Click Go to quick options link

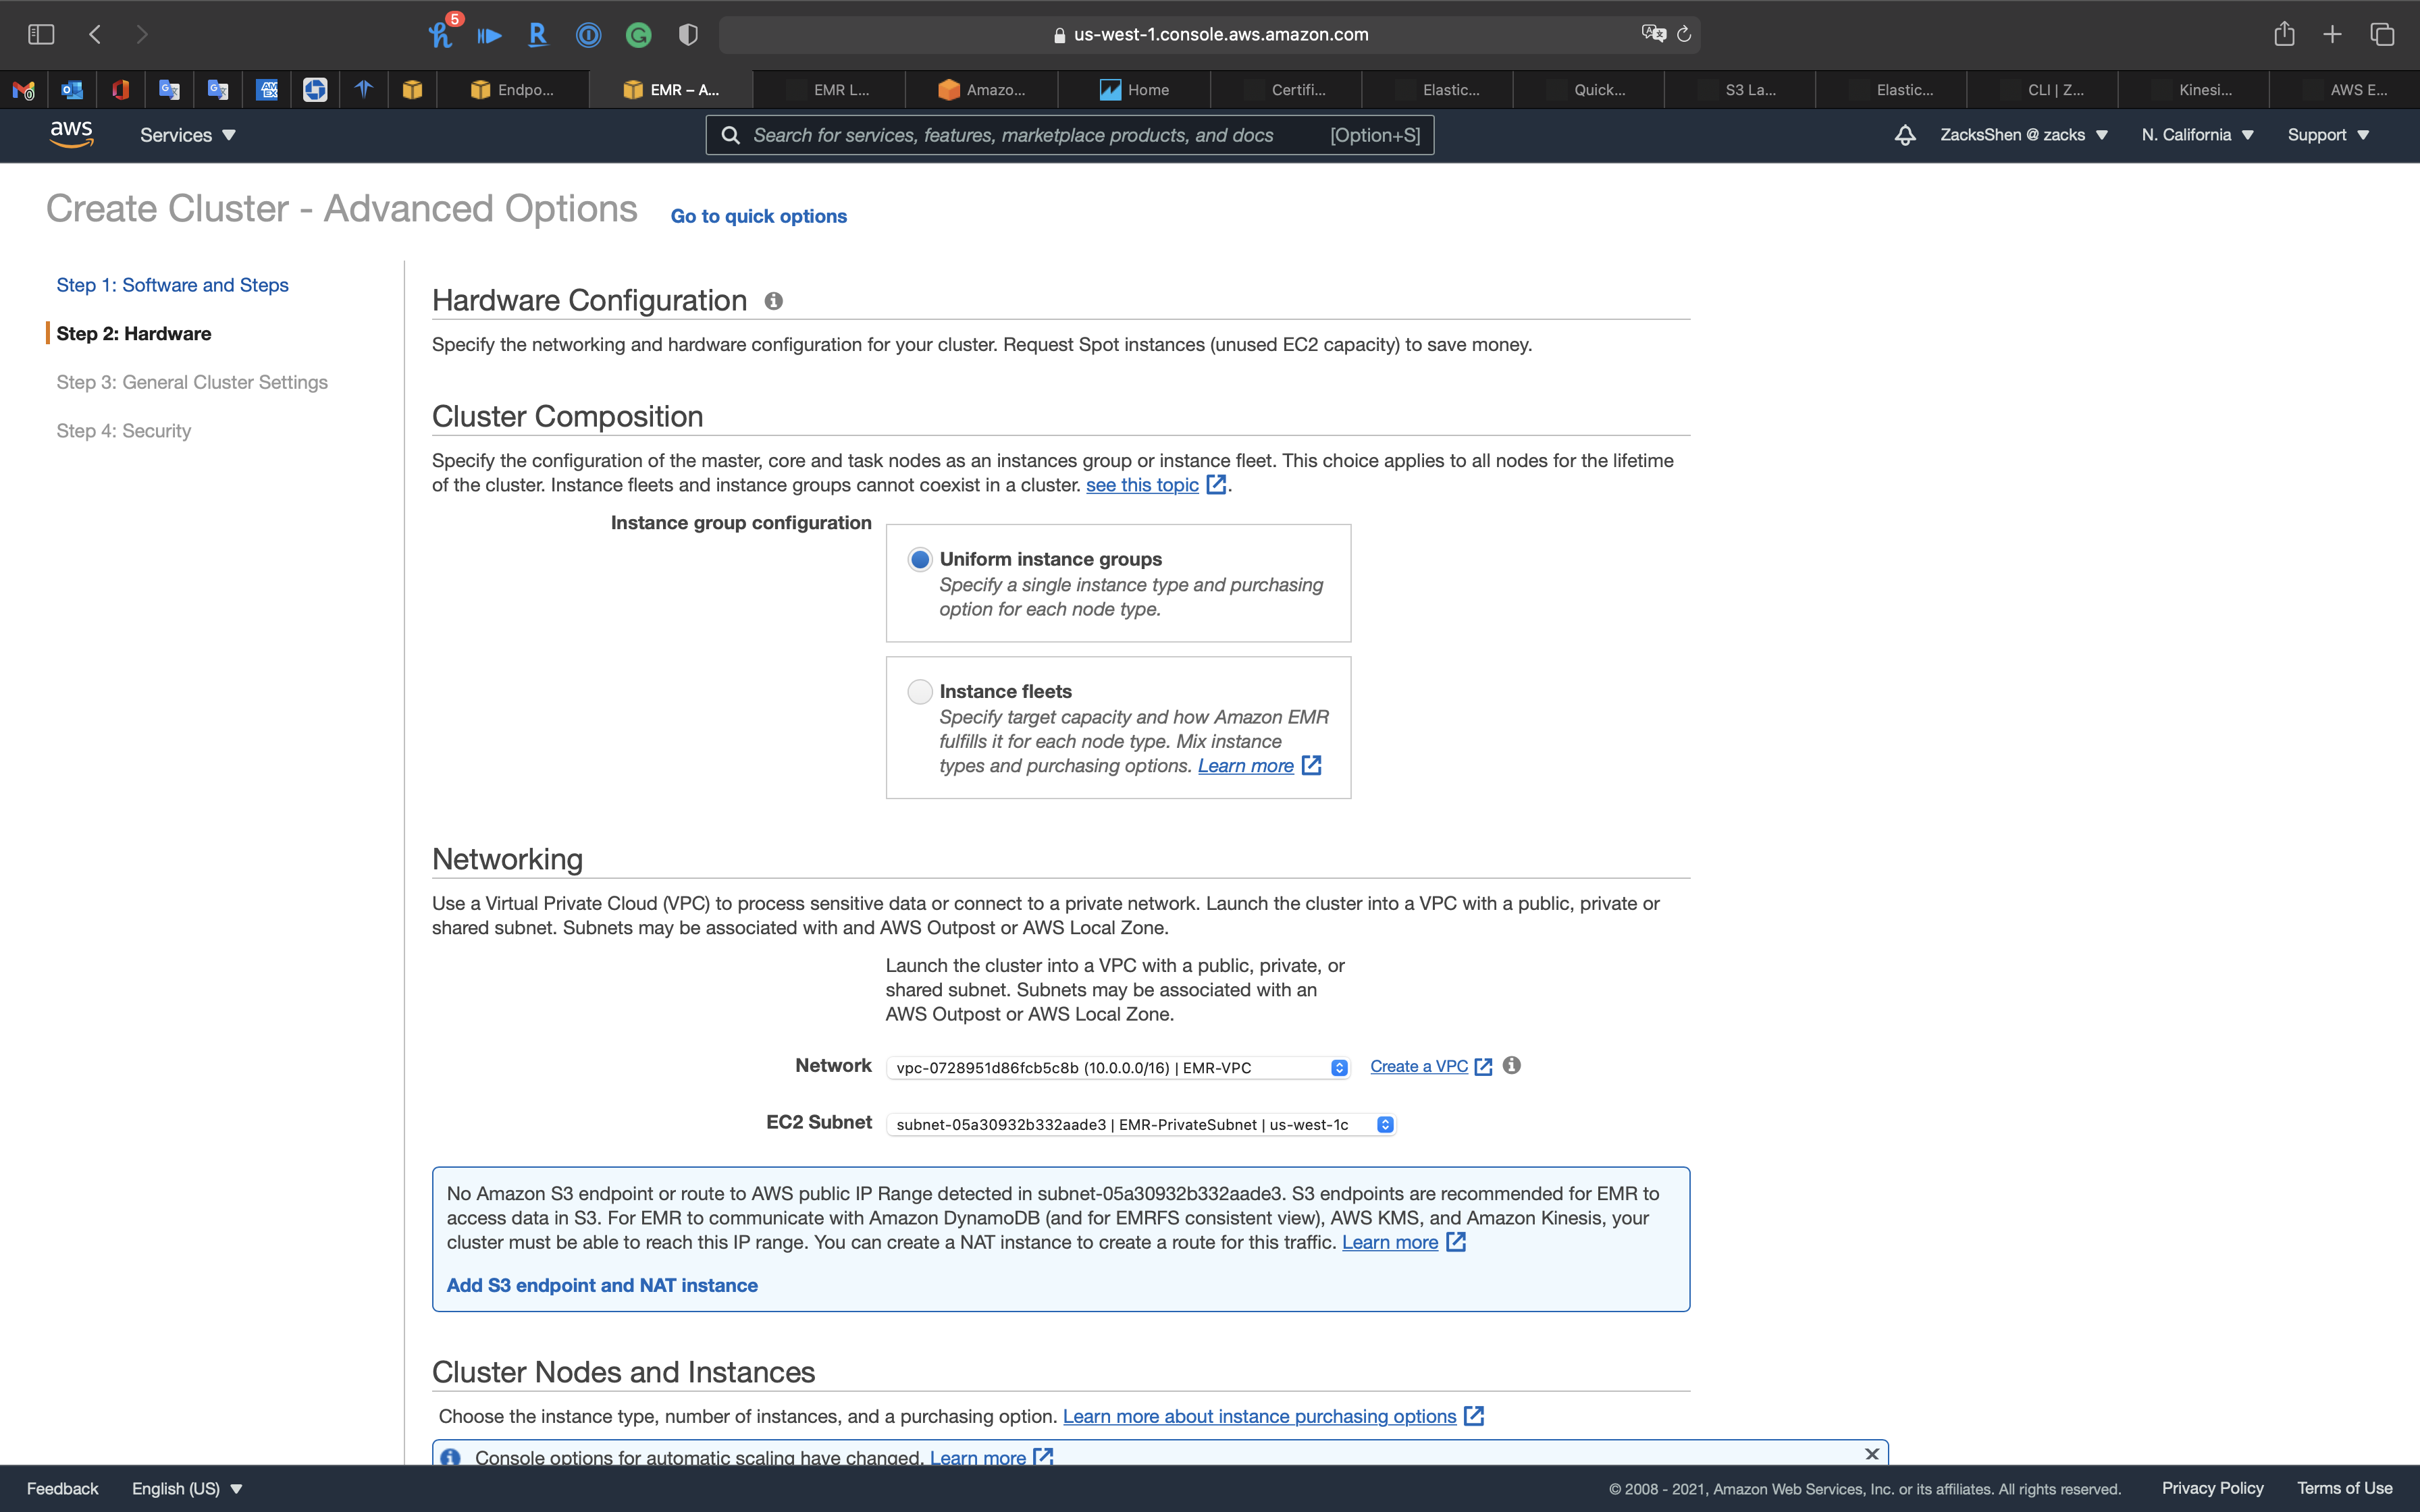point(758,216)
